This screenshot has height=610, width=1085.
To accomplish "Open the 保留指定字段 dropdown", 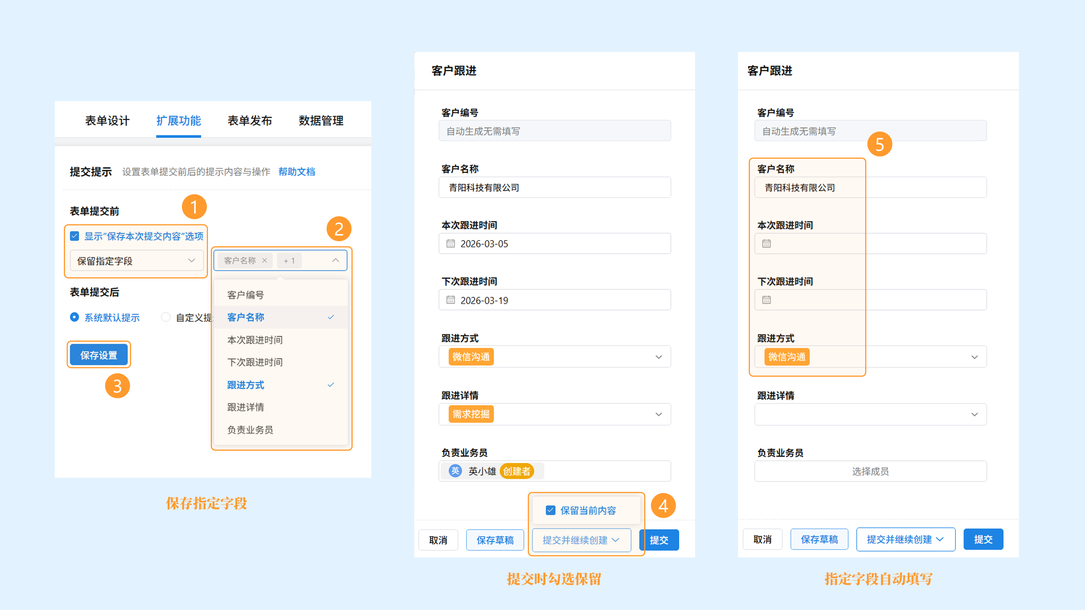I will click(136, 261).
